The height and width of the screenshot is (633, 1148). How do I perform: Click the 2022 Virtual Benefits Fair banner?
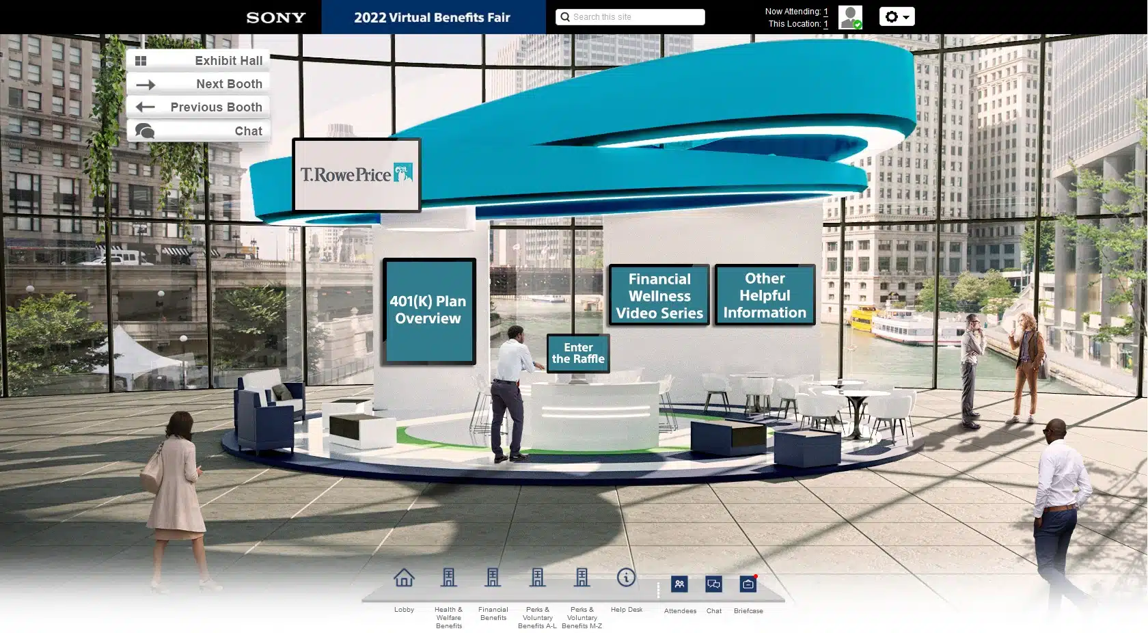click(433, 17)
